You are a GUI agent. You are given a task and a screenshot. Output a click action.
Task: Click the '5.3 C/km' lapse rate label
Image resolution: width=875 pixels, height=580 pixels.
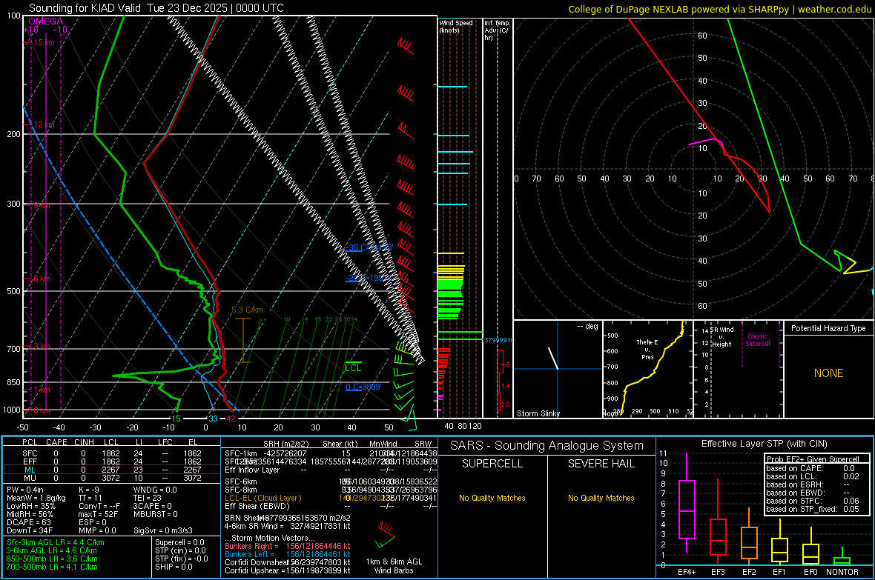click(247, 310)
